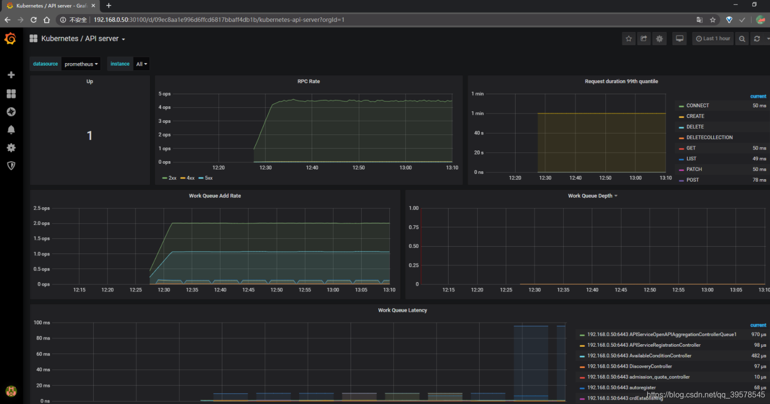Reload the browser page

(x=33, y=20)
